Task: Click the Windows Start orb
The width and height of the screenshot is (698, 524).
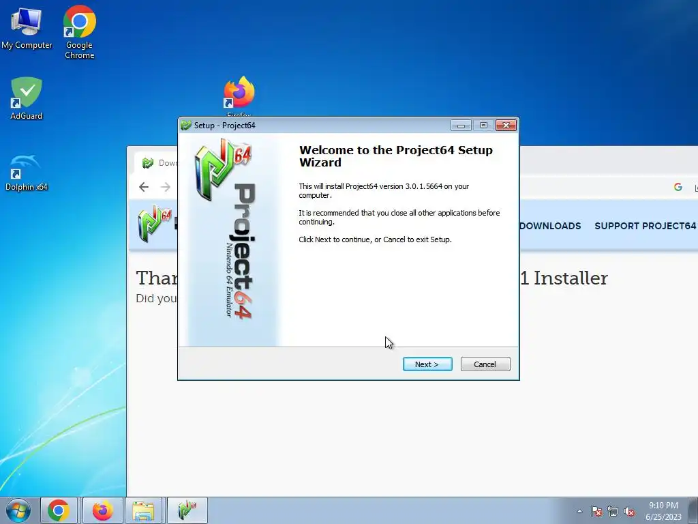Action: pos(18,510)
